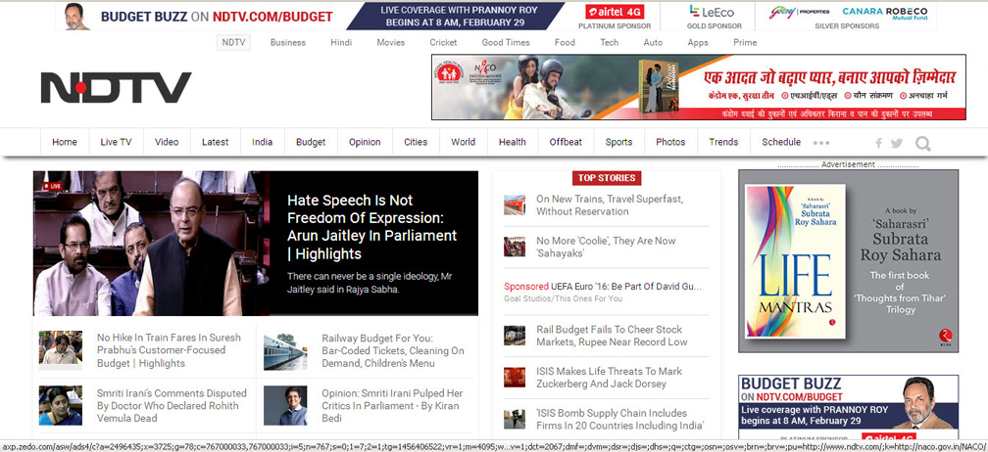Open Cricket site link
Viewport: 988px width, 452px height.
pos(444,43)
